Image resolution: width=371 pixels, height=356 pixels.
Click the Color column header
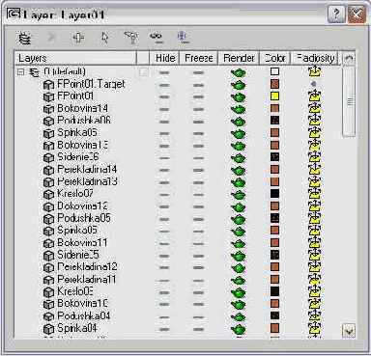[275, 58]
